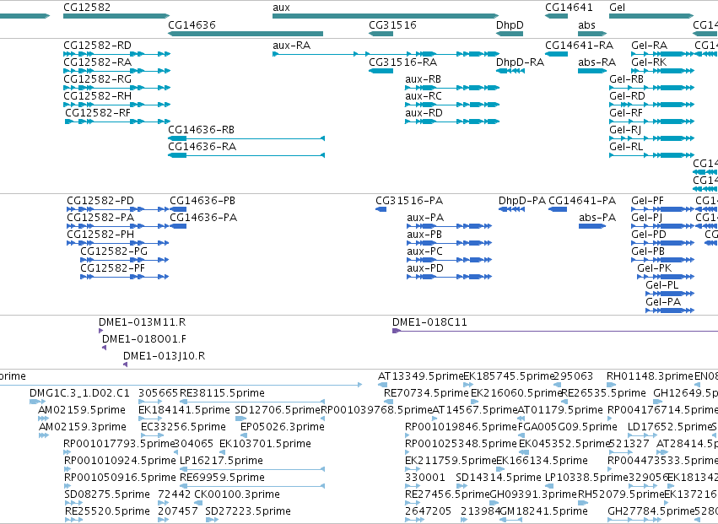This screenshot has height=524, width=718.
Task: Select the AT13349.5prime EST
Action: 383,385
